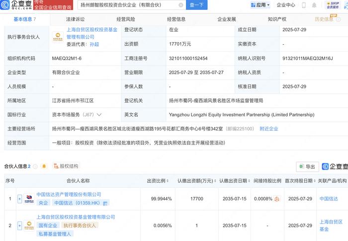Viewport: 348px width, 241px height.
Task: Switch to the 法律诉讼 tab
Action: click(75, 19)
